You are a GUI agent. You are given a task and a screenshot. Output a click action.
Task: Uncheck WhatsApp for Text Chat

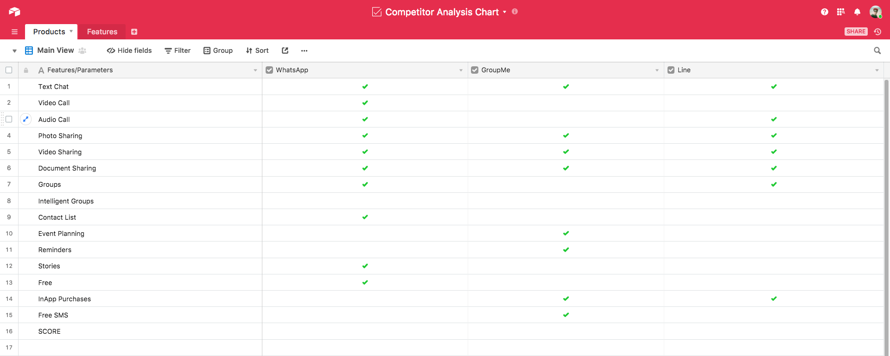click(x=365, y=87)
